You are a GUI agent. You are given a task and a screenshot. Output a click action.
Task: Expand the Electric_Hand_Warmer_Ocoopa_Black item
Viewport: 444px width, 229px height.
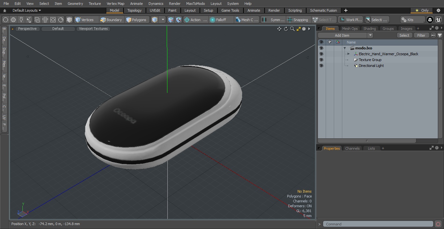348,54
